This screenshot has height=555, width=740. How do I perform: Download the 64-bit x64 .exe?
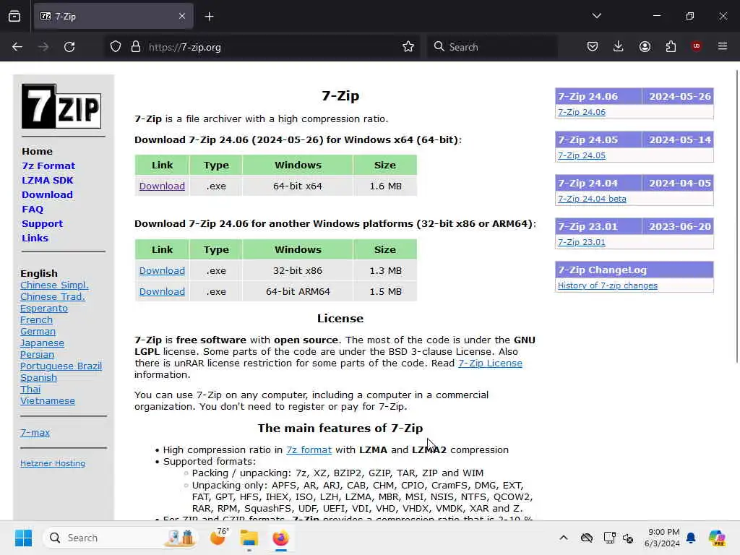click(x=162, y=186)
